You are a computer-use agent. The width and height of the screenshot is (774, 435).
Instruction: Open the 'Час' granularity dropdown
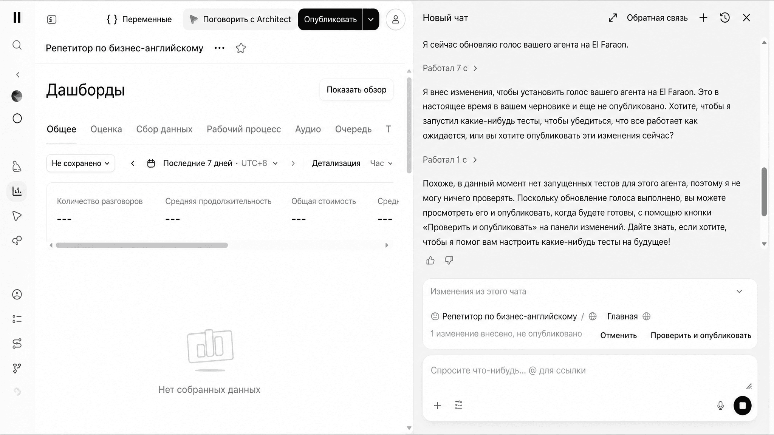(x=381, y=163)
